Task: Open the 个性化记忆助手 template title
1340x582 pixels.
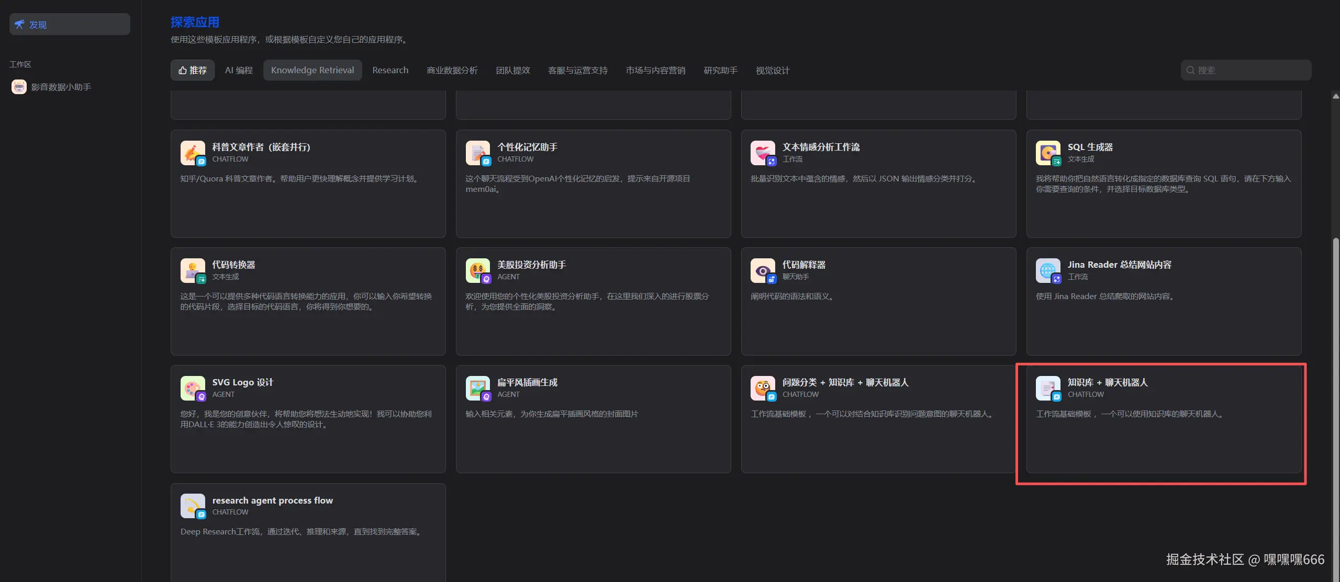Action: click(x=527, y=147)
